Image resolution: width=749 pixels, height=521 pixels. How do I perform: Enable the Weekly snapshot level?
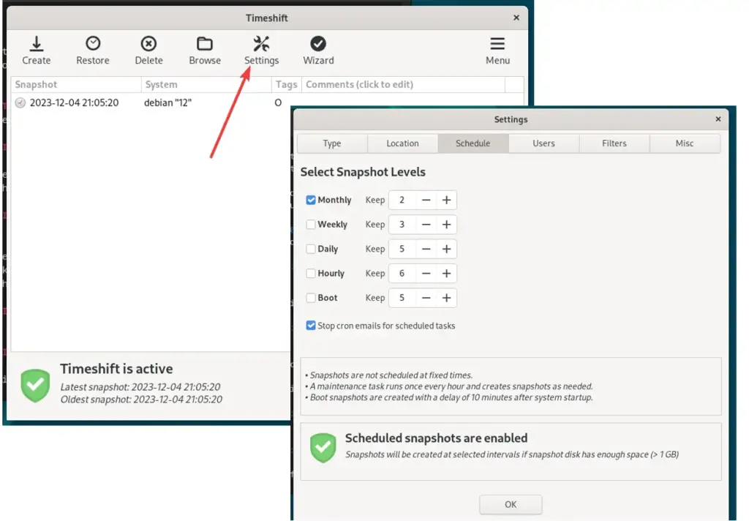(x=310, y=224)
